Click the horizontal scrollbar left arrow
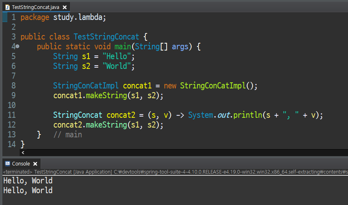Image resolution: width=348 pixels, height=205 pixels. coord(23,153)
